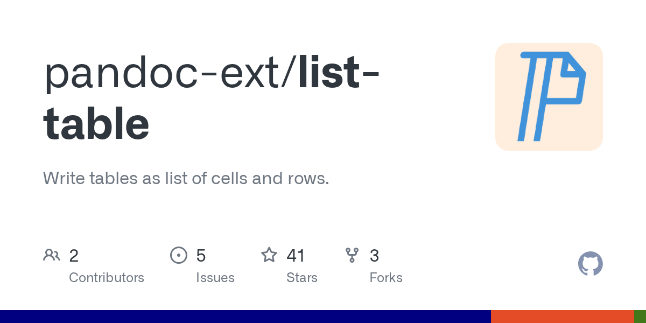Click the issues count 5
This screenshot has width=646, height=323.
[x=201, y=256]
